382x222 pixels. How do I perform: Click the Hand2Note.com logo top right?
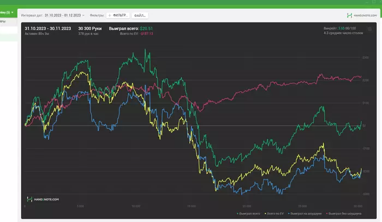(x=362, y=15)
